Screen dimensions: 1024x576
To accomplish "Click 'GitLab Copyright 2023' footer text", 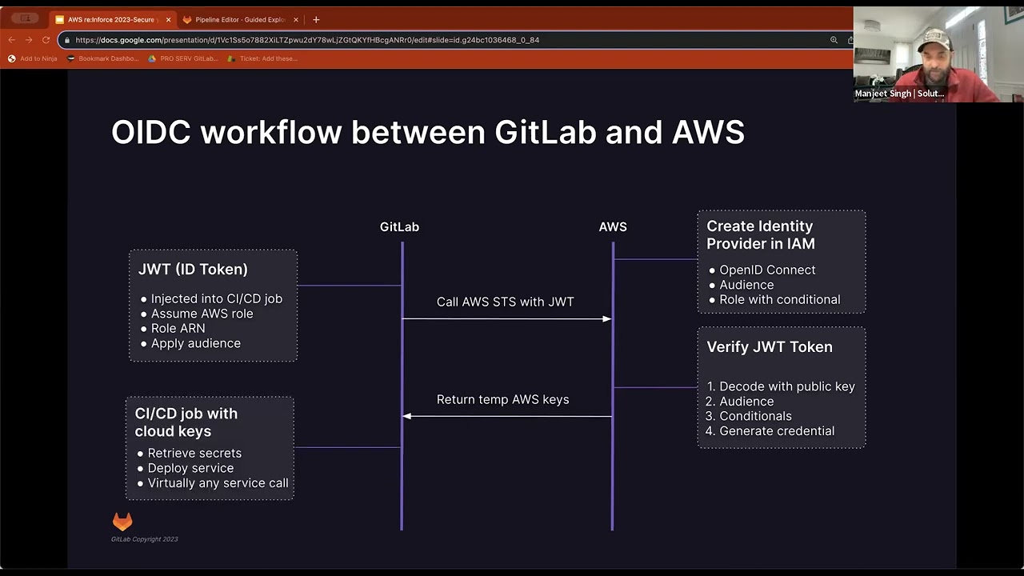I will pos(145,539).
